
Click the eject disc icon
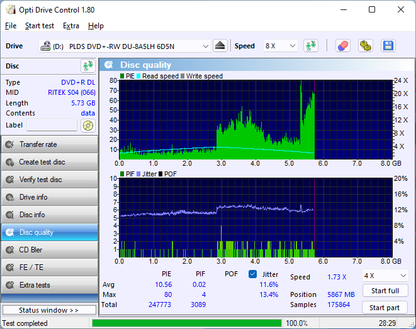coord(220,46)
